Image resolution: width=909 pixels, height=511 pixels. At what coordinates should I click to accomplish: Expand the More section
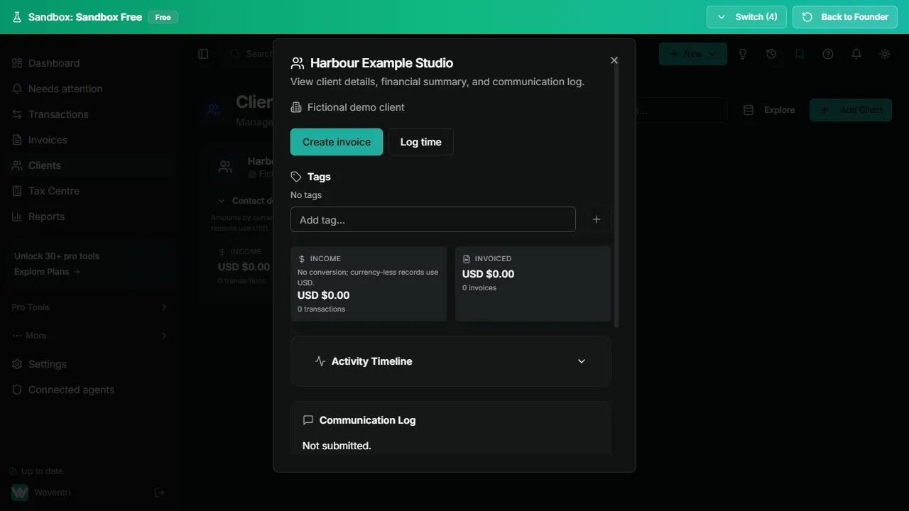pyautogui.click(x=88, y=336)
